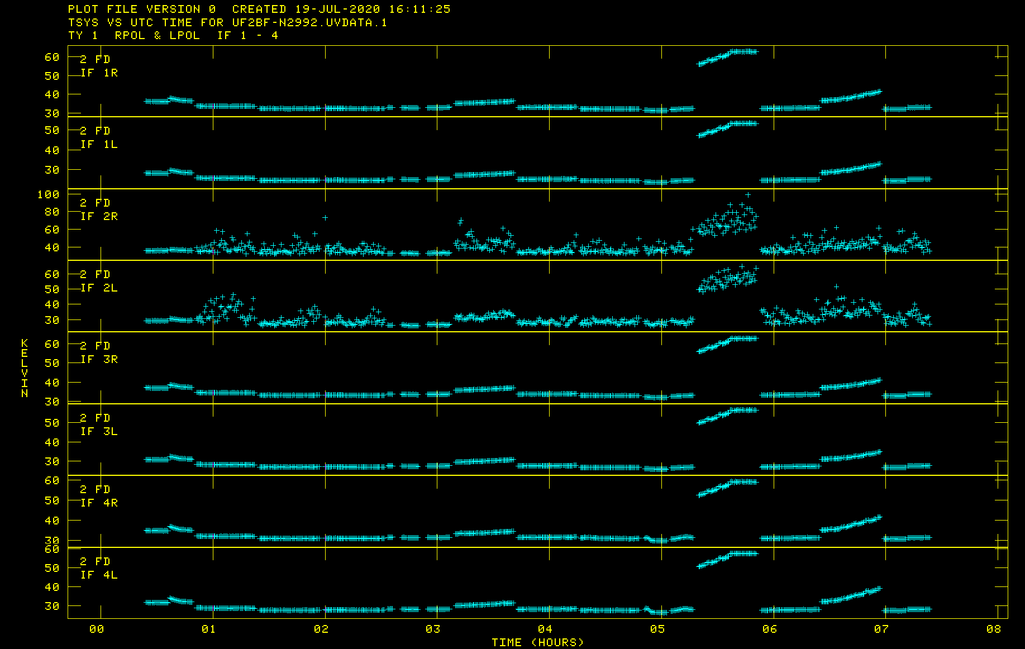Click the 04 hour tick label
Screen dimensions: 1025x649
pyautogui.click(x=545, y=629)
